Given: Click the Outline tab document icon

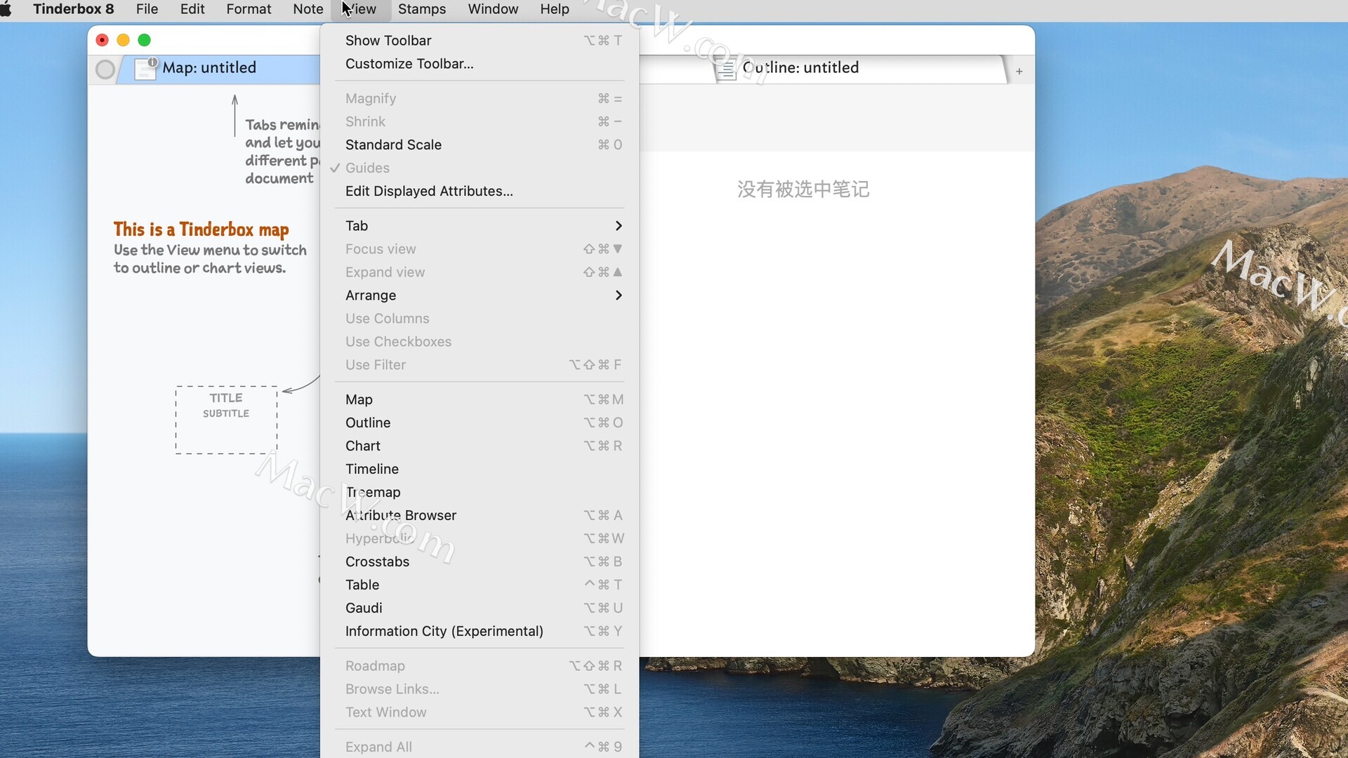Looking at the screenshot, I should click(x=727, y=69).
